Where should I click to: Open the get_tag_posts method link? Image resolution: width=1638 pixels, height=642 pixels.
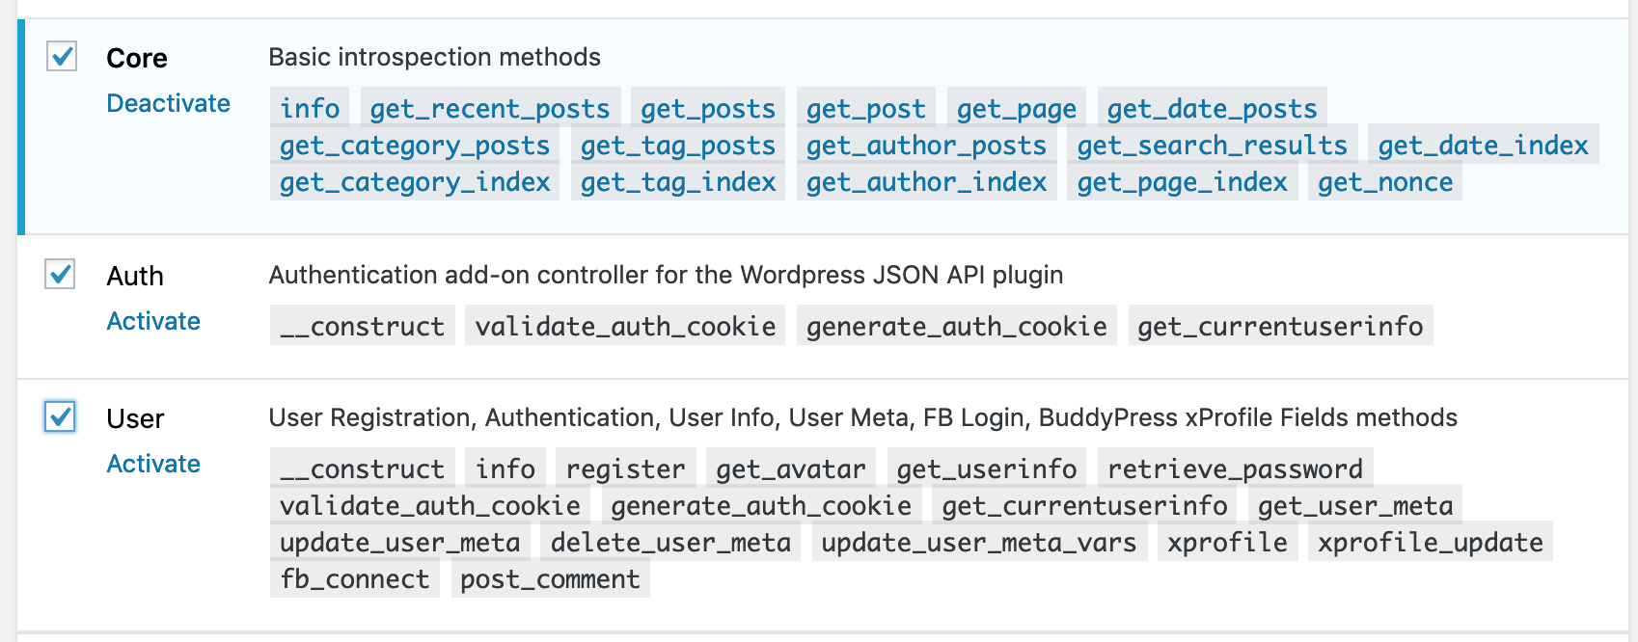point(678,145)
